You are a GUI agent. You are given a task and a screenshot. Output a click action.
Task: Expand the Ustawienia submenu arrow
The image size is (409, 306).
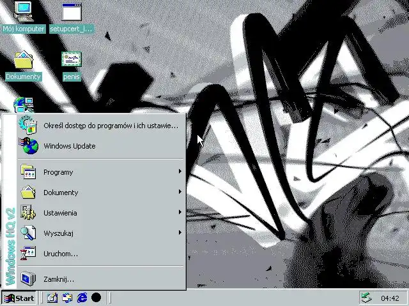tap(180, 212)
